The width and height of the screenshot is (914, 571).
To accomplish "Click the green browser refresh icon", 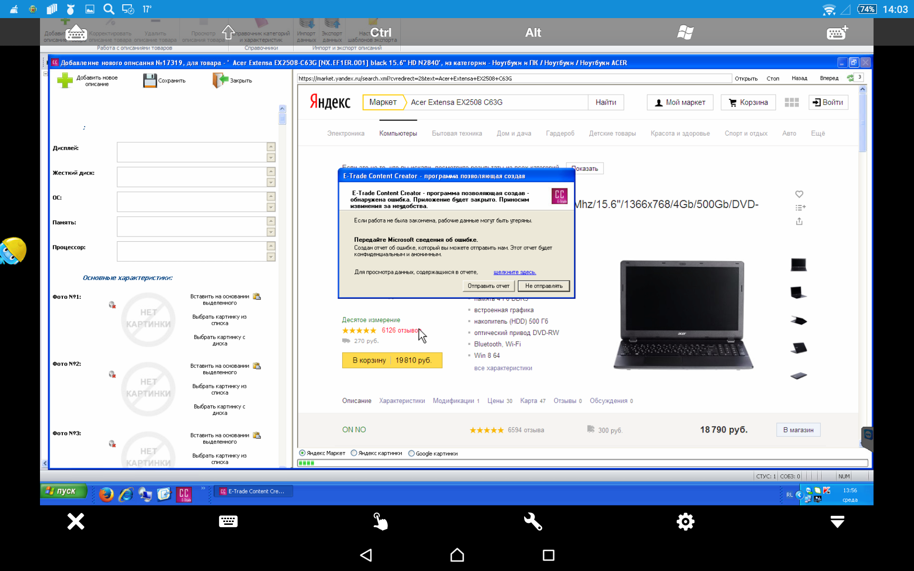I will pos(850,78).
